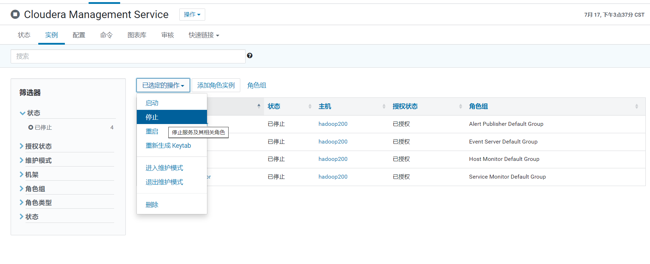Click the count 4 beside 已停止 filter
This screenshot has width=650, height=264.
(112, 128)
